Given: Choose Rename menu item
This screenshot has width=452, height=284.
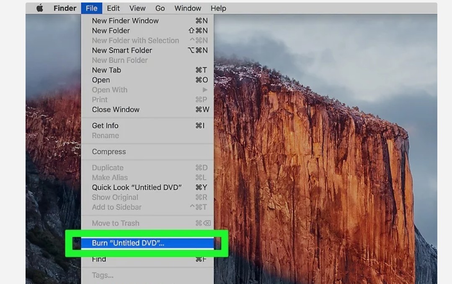Looking at the screenshot, I should coord(147,135).
